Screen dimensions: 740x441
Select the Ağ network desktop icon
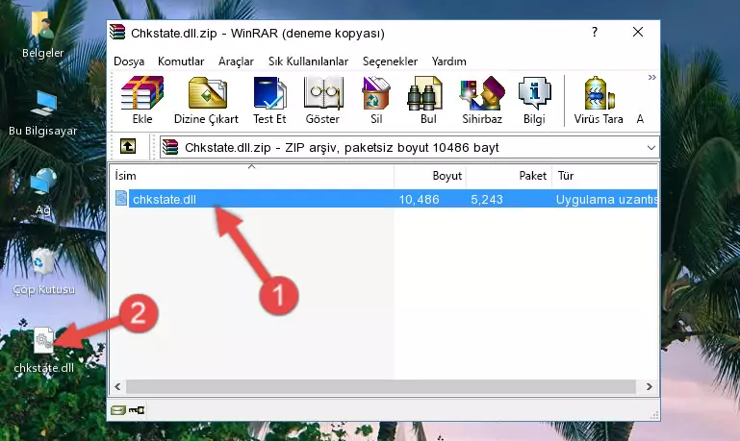43,191
